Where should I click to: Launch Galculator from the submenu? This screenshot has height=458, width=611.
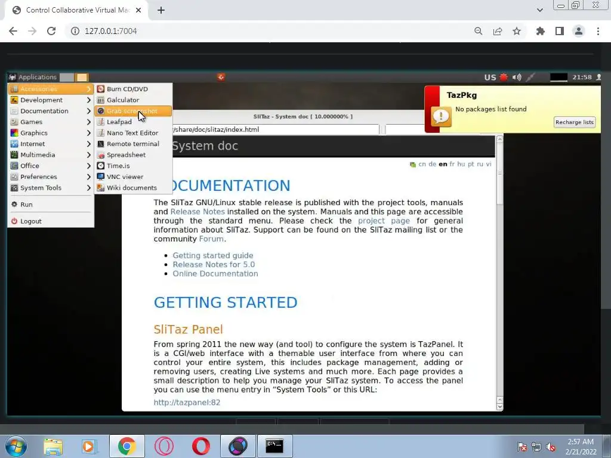point(133,100)
